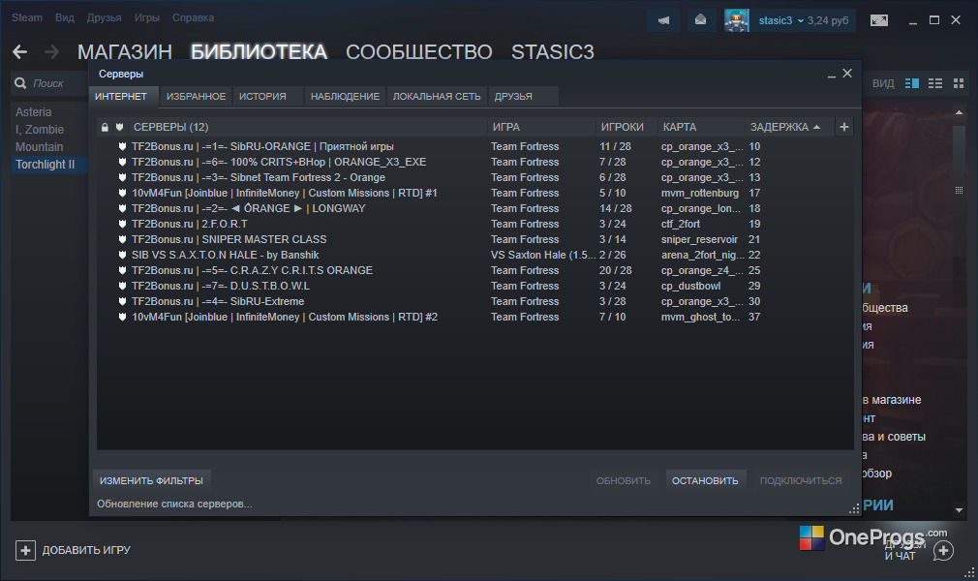Open the НАБЛЮДЕНИЕ tab
The image size is (978, 581).
click(x=345, y=96)
